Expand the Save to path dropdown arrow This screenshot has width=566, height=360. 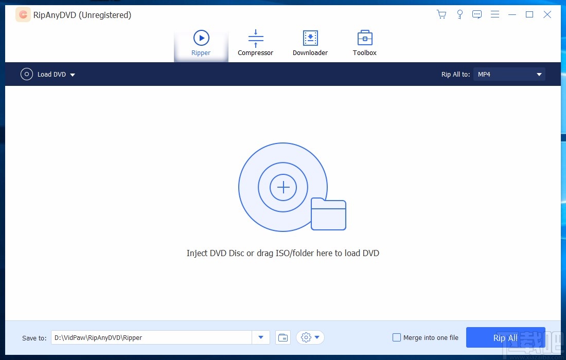[x=261, y=338]
